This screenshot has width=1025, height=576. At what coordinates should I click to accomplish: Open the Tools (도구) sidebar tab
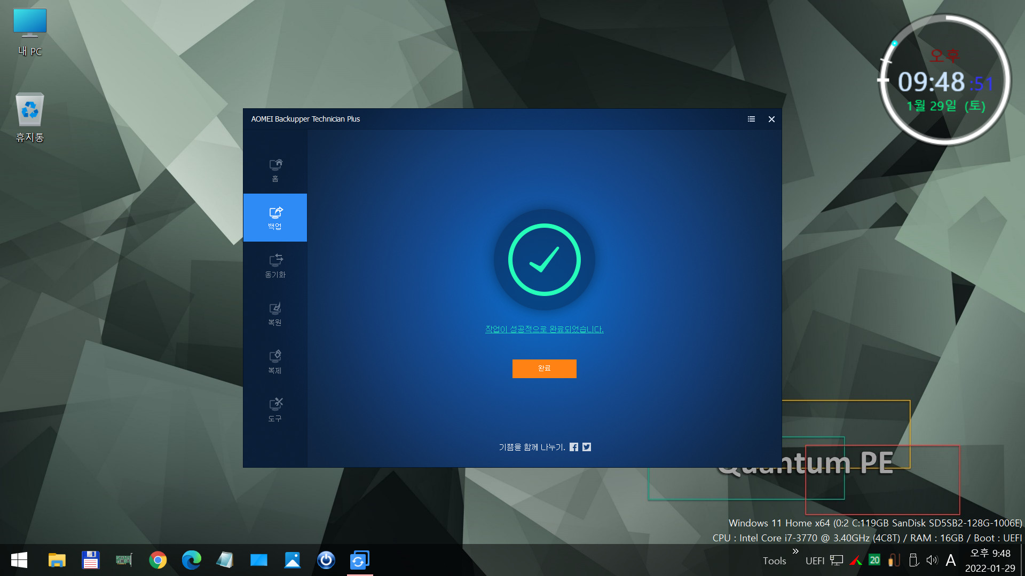tap(275, 410)
